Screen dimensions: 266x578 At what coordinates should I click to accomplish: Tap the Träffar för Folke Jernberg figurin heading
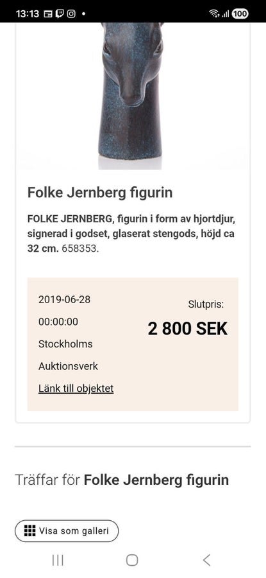[122, 480]
